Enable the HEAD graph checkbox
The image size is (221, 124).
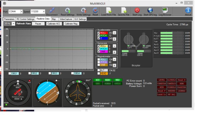pyautogui.click(x=99, y=73)
